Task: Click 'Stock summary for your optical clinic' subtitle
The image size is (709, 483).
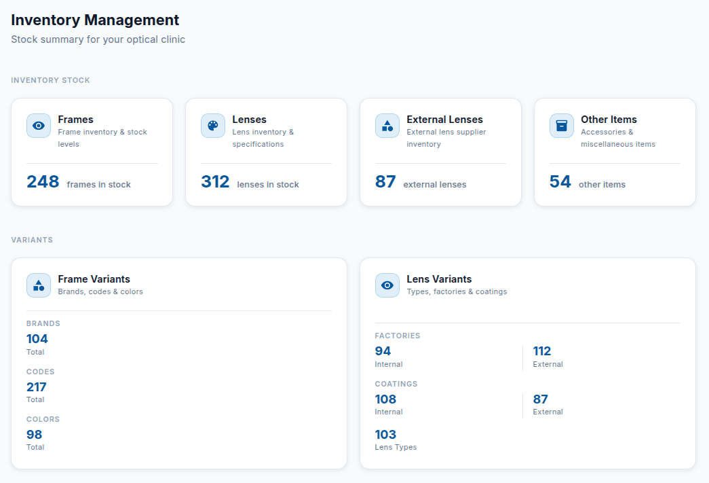Action: tap(98, 39)
